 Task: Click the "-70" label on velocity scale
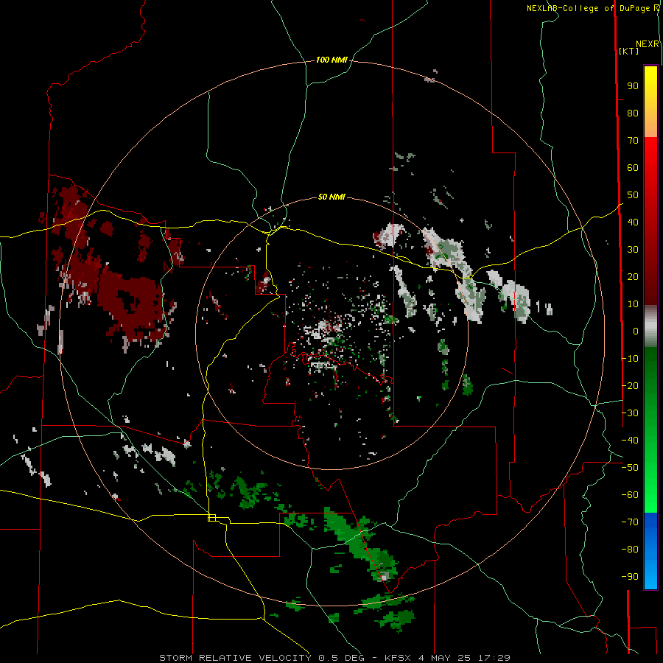coord(630,522)
